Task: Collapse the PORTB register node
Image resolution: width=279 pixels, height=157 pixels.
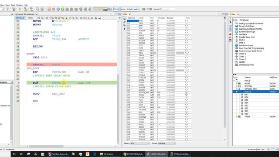Action: tap(237, 92)
